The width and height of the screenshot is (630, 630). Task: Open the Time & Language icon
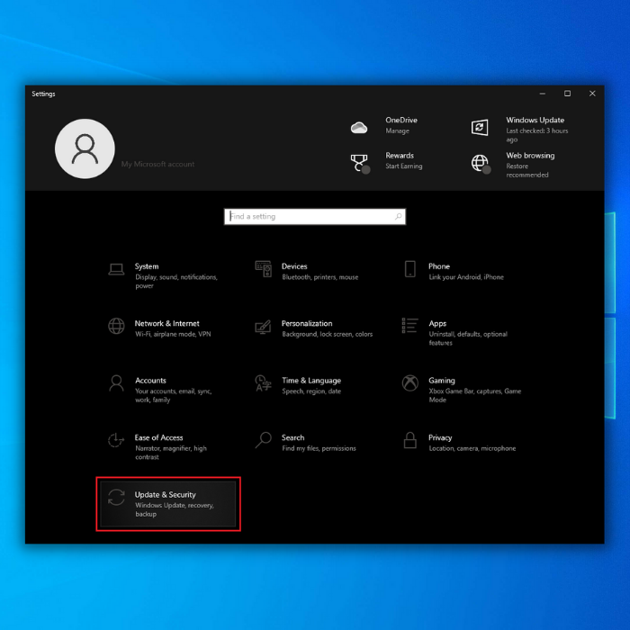[263, 382]
